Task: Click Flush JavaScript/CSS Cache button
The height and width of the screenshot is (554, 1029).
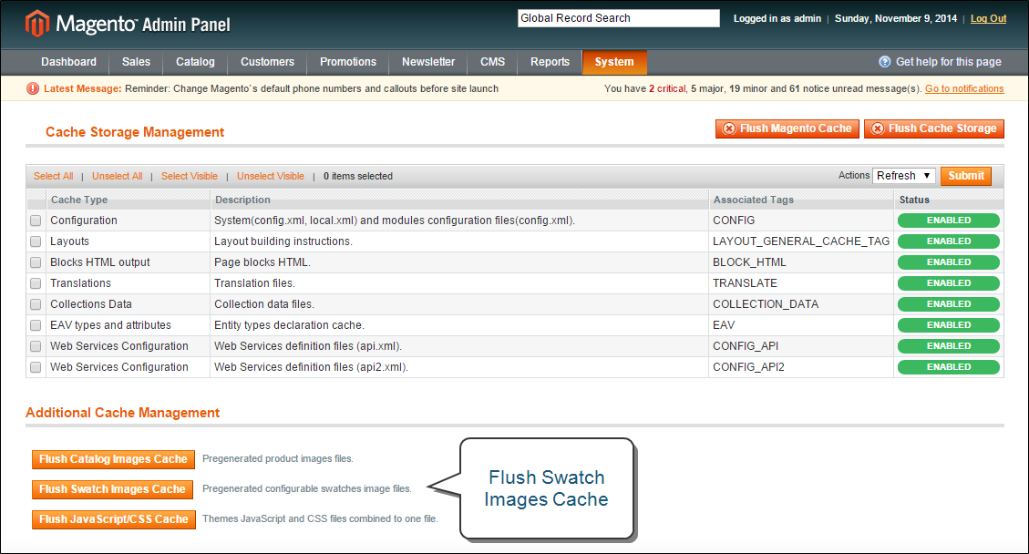Action: 114,519
